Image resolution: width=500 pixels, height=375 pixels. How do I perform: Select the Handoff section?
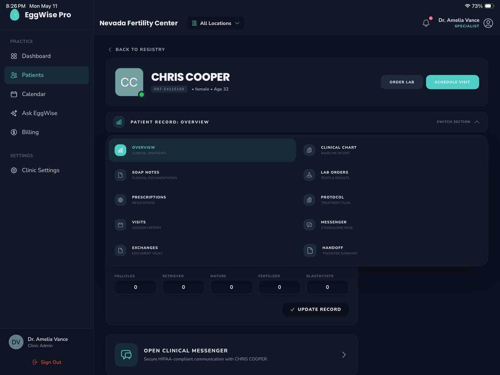tap(391, 250)
